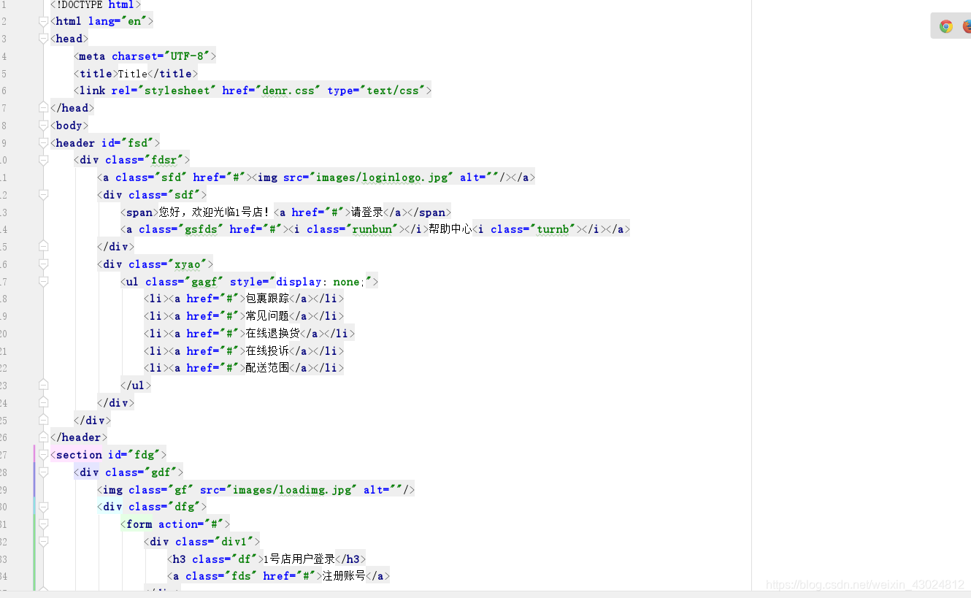Click the id value "fdg" on section
Screen dimensions: 971x598
143,455
